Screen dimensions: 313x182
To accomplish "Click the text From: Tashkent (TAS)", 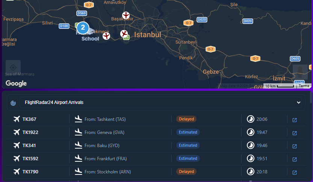I will pyautogui.click(x=105, y=119).
